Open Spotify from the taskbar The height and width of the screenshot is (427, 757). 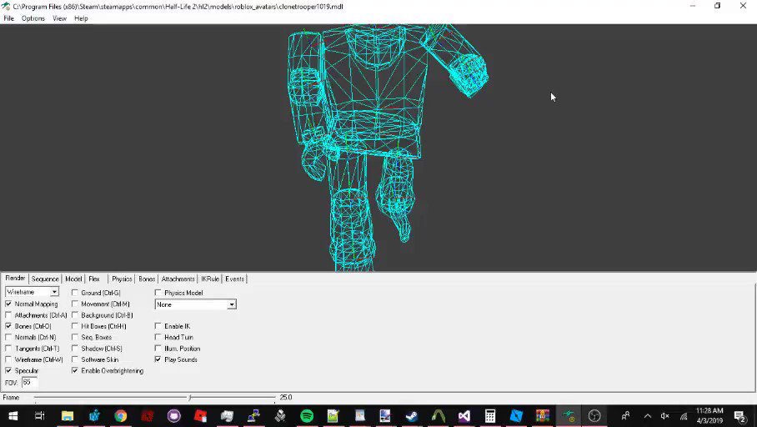click(x=307, y=415)
